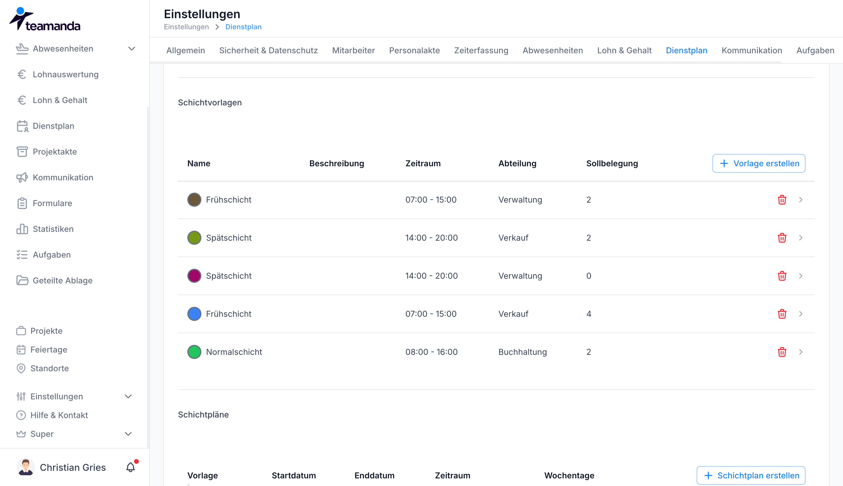Image resolution: width=843 pixels, height=486 pixels.
Task: Open Frühschicht Verkauf details chevron
Action: click(x=801, y=314)
